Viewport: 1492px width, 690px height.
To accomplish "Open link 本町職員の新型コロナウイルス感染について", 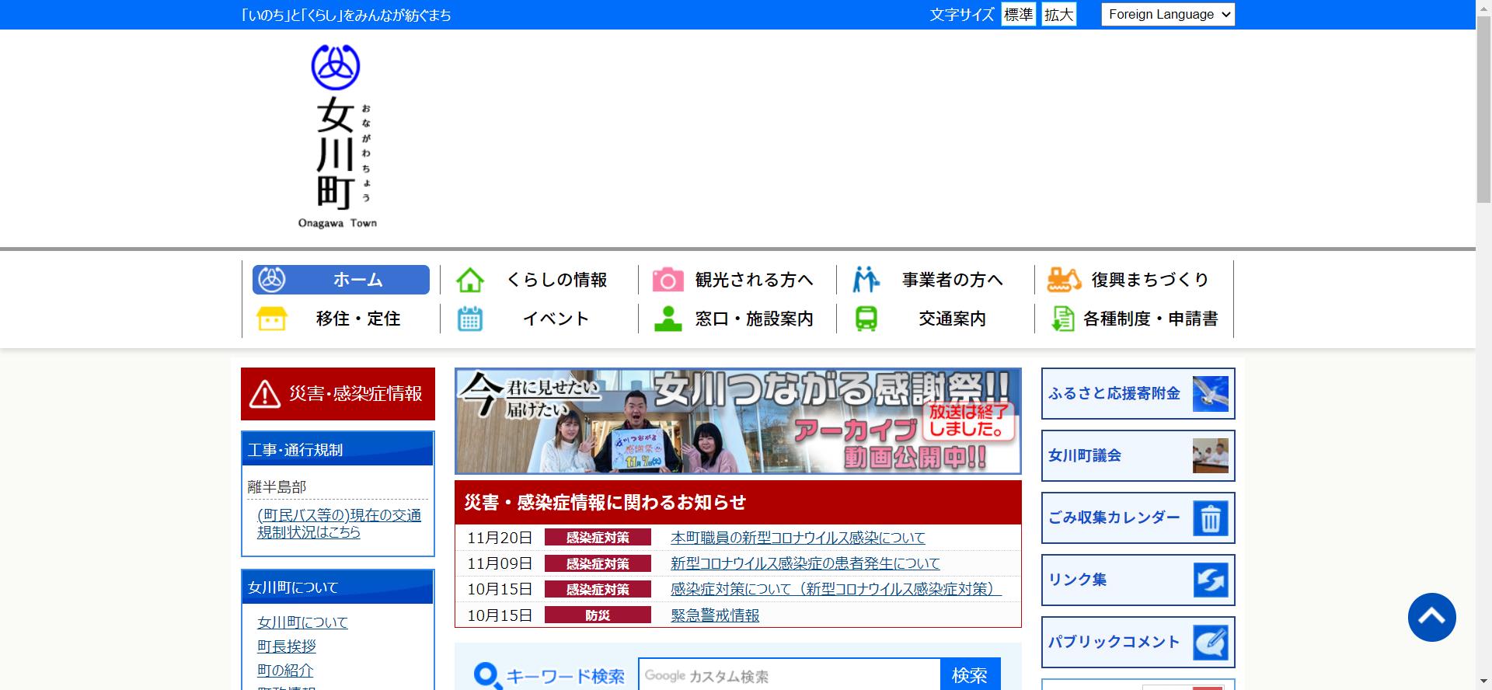I will coord(798,538).
